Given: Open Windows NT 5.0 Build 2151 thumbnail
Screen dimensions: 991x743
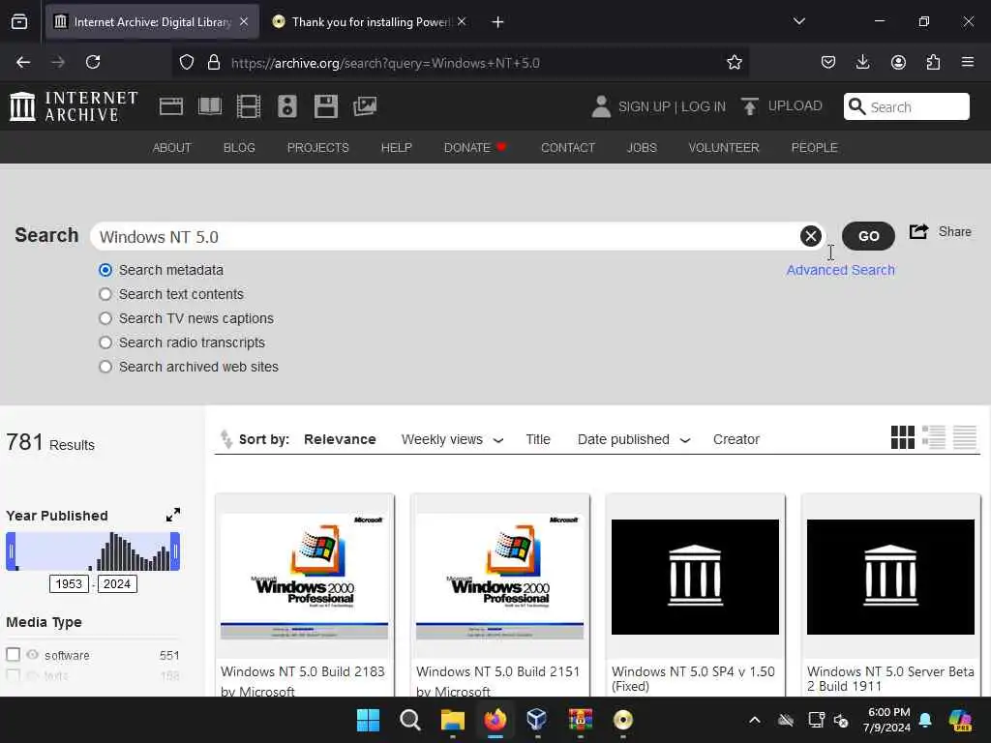Looking at the screenshot, I should pos(499,577).
